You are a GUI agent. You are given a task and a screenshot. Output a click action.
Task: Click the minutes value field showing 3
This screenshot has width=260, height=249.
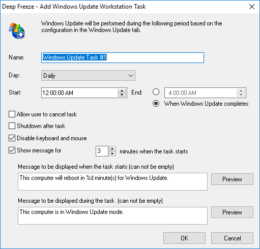pos(102,151)
